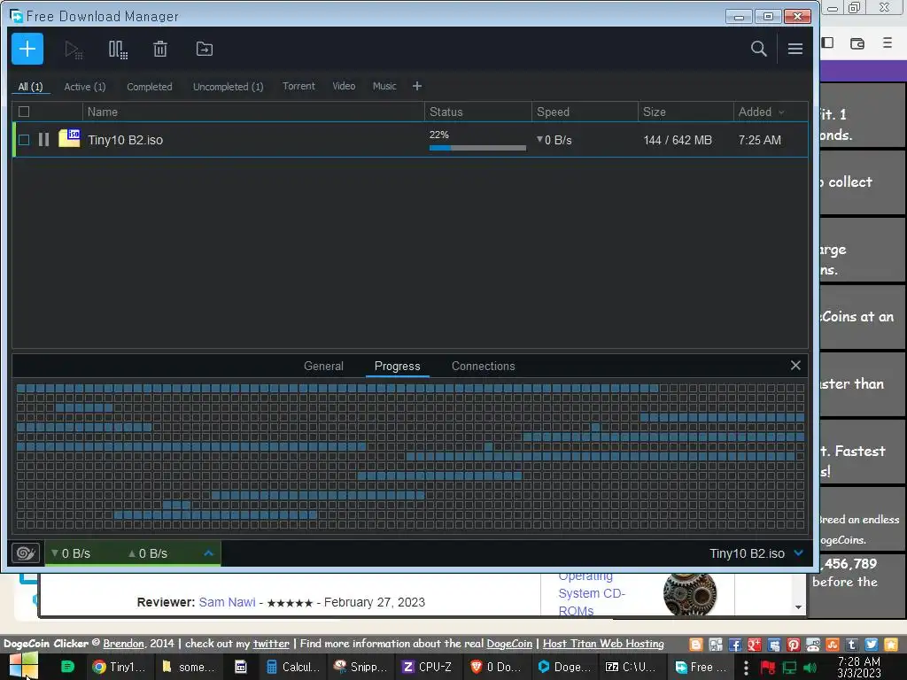Switch to CPU-Z taskbar button
Image resolution: width=907 pixels, height=680 pixels.
pyautogui.click(x=430, y=667)
